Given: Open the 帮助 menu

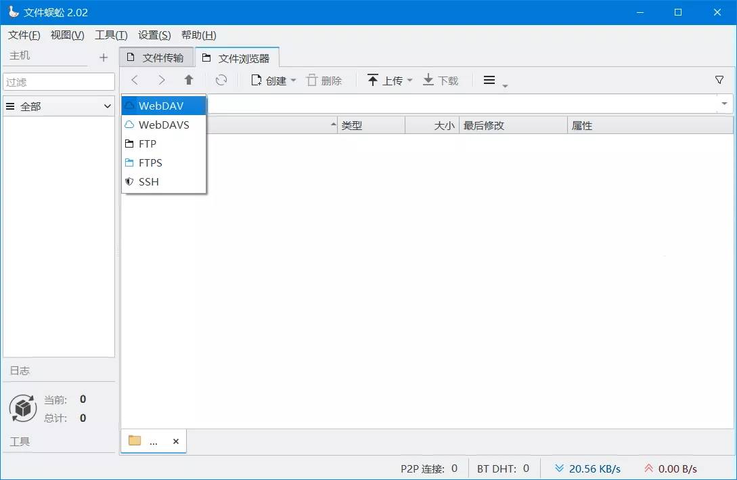Looking at the screenshot, I should coord(198,35).
